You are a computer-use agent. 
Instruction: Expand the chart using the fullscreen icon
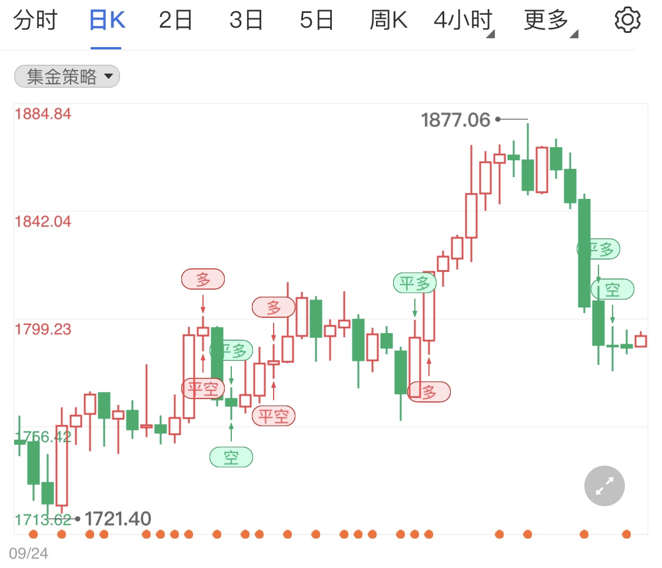[604, 486]
